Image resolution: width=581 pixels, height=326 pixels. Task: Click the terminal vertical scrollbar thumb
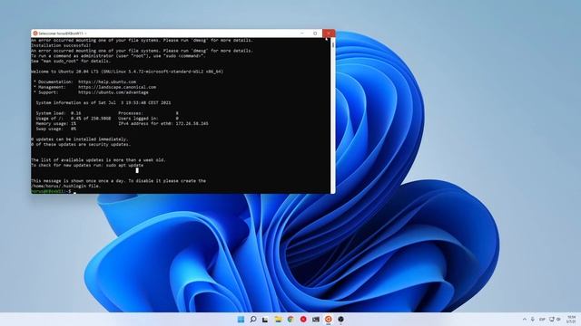coord(333,44)
